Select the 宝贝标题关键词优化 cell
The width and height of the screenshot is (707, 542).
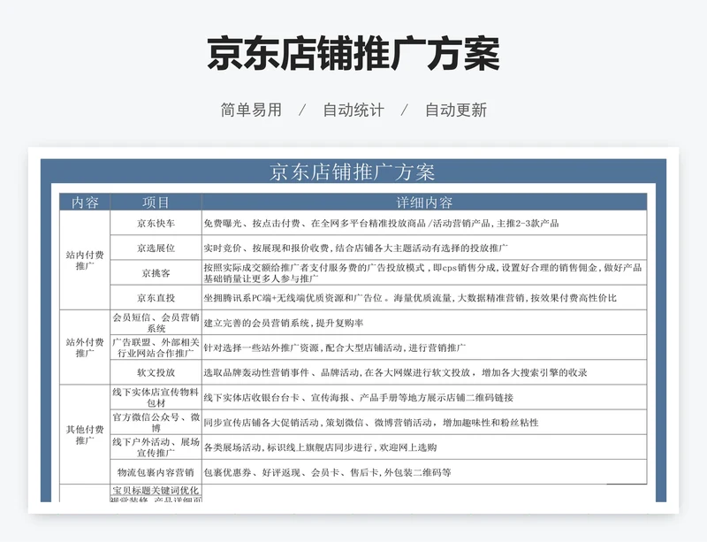(156, 490)
